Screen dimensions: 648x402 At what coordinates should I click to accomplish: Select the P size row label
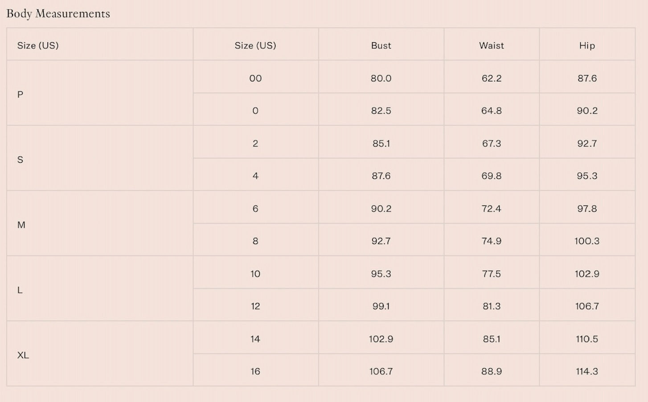point(20,94)
